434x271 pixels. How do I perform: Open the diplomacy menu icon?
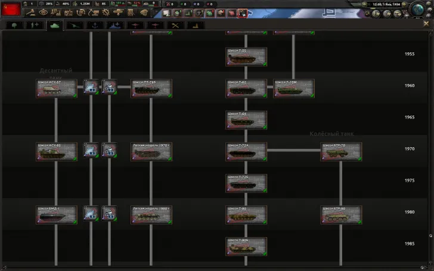(68, 13)
